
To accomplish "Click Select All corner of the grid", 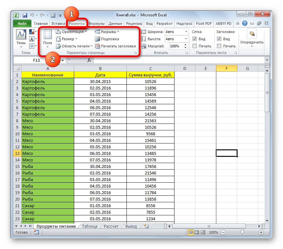I will tap(18, 68).
